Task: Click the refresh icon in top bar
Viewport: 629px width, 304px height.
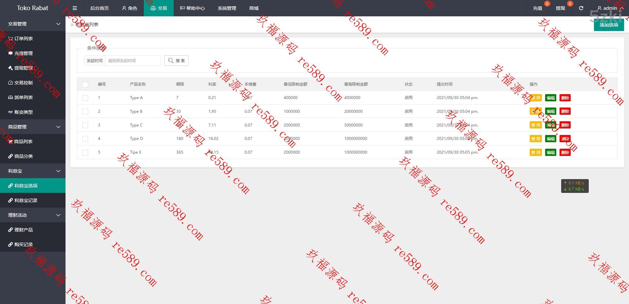Action: pos(581,8)
